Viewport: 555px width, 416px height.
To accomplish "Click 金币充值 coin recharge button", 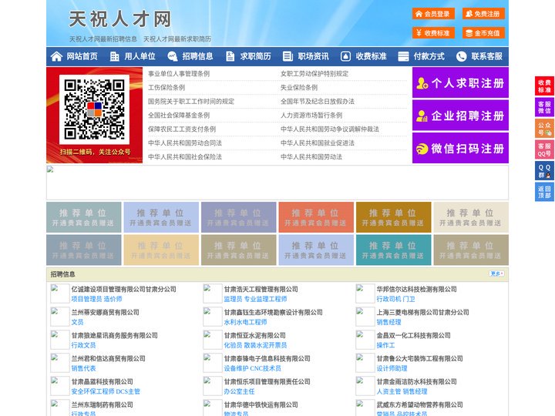I will pos(483,33).
